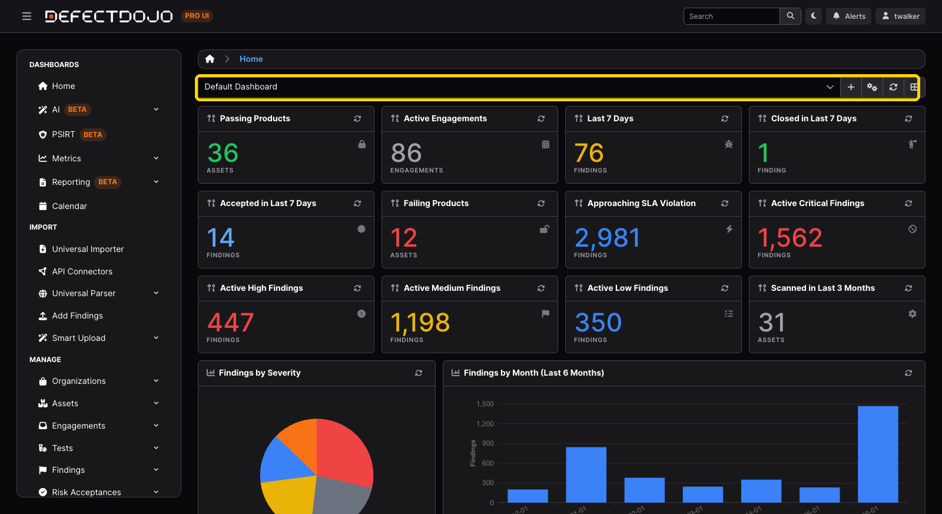Refresh the Active Engagements tile
Image resolution: width=942 pixels, height=514 pixels.
[541, 118]
